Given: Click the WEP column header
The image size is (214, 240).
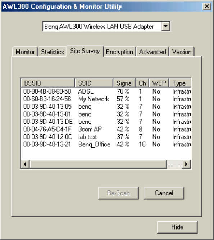Looking at the screenshot, I should pyautogui.click(x=159, y=83).
